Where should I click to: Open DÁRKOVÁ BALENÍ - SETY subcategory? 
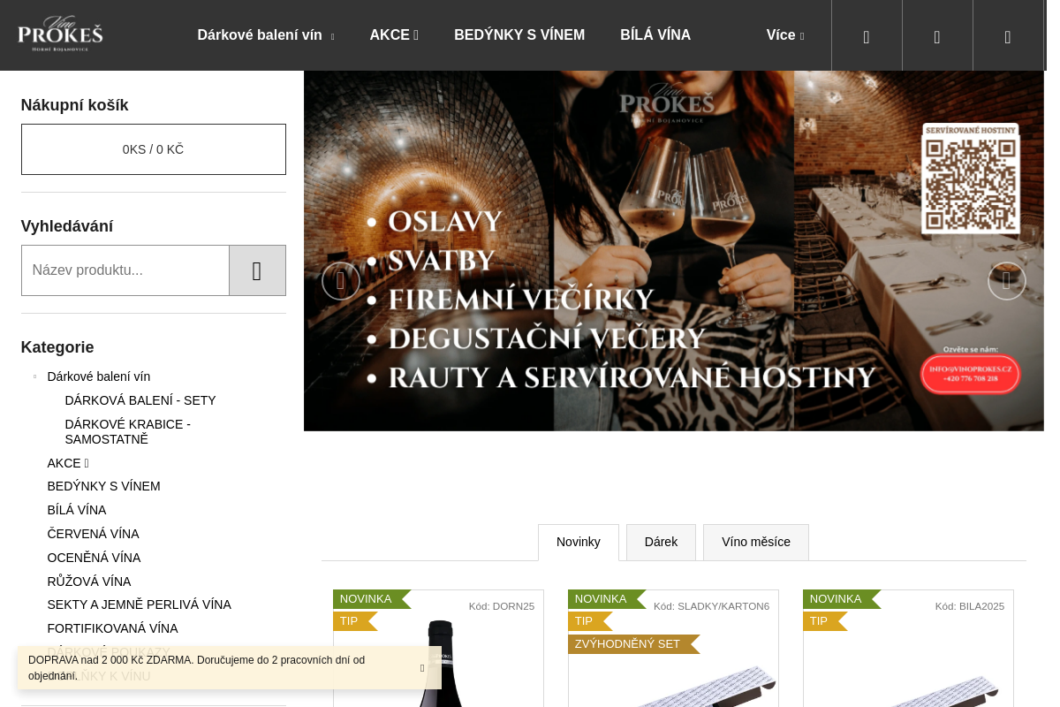140,400
